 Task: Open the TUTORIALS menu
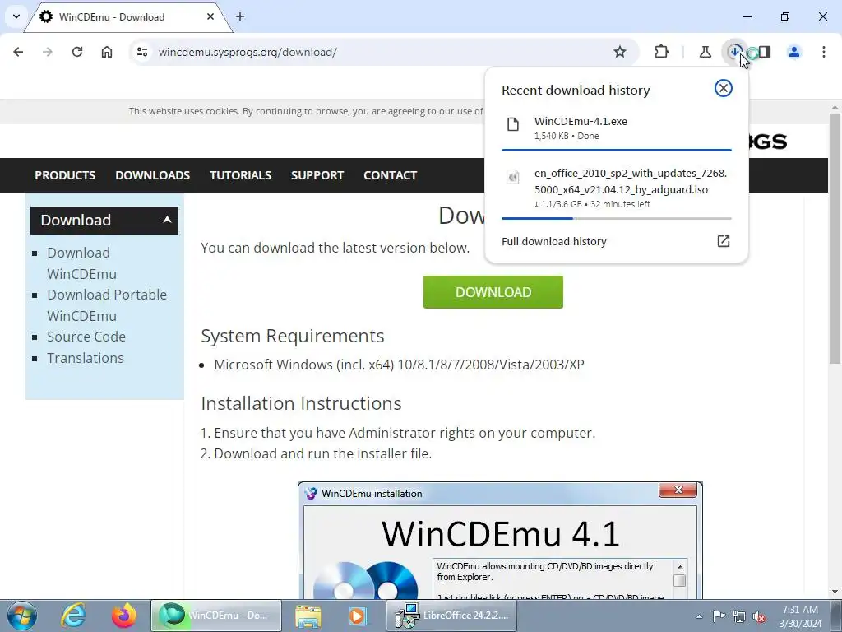click(x=241, y=175)
